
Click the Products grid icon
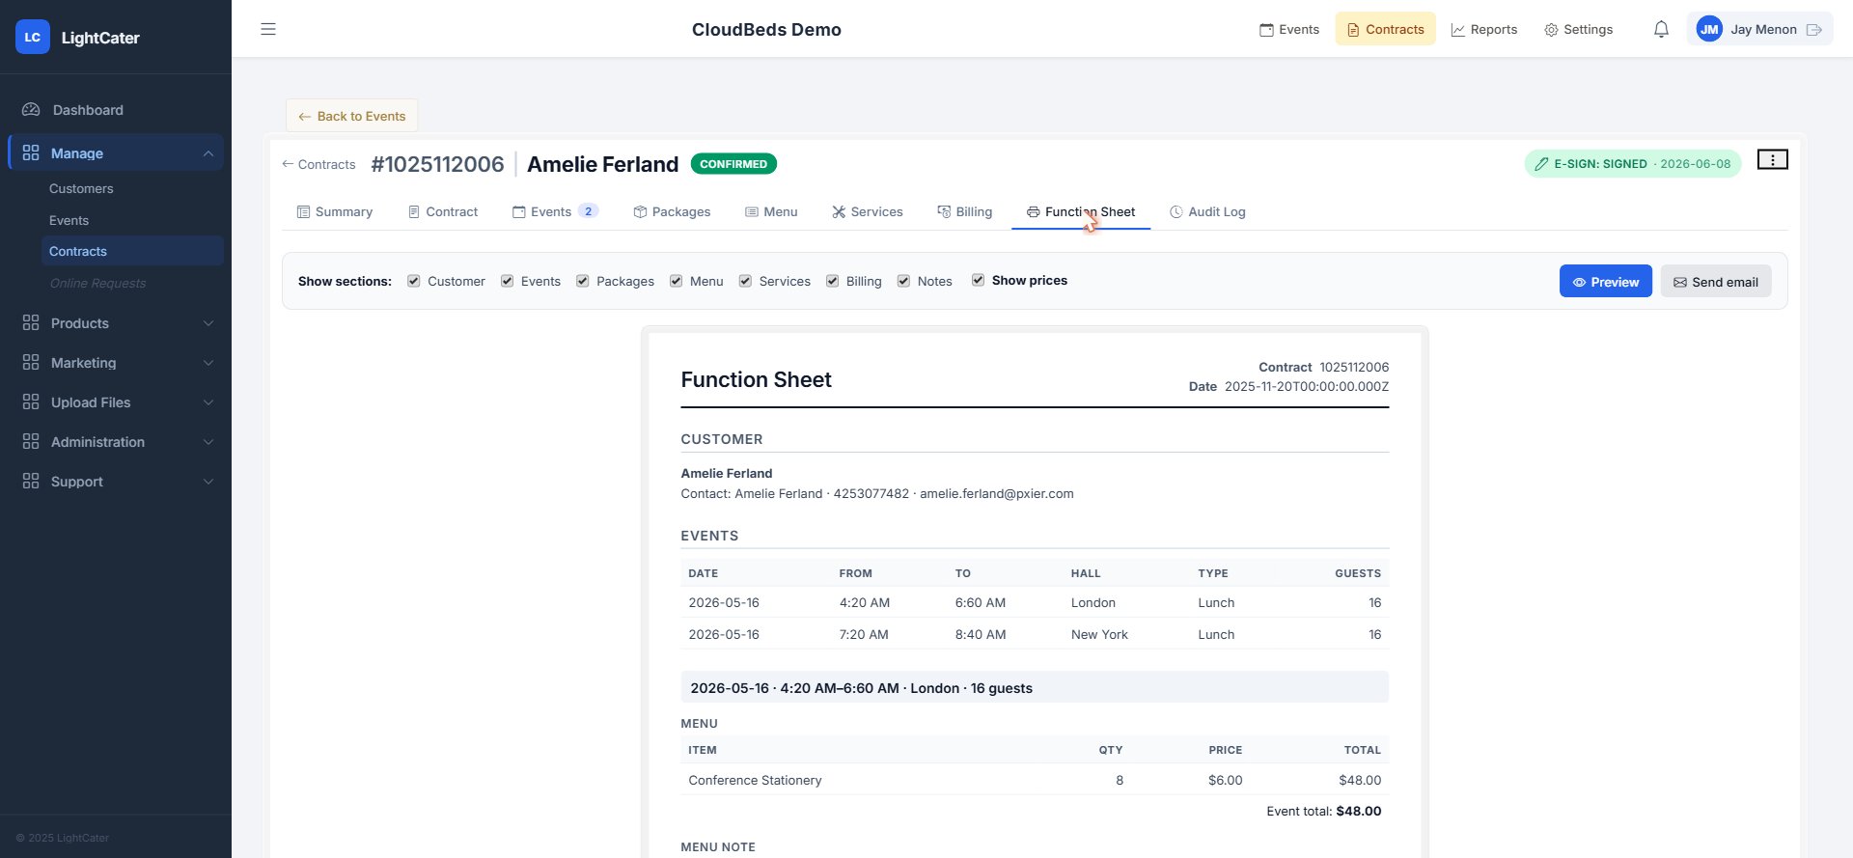click(31, 322)
